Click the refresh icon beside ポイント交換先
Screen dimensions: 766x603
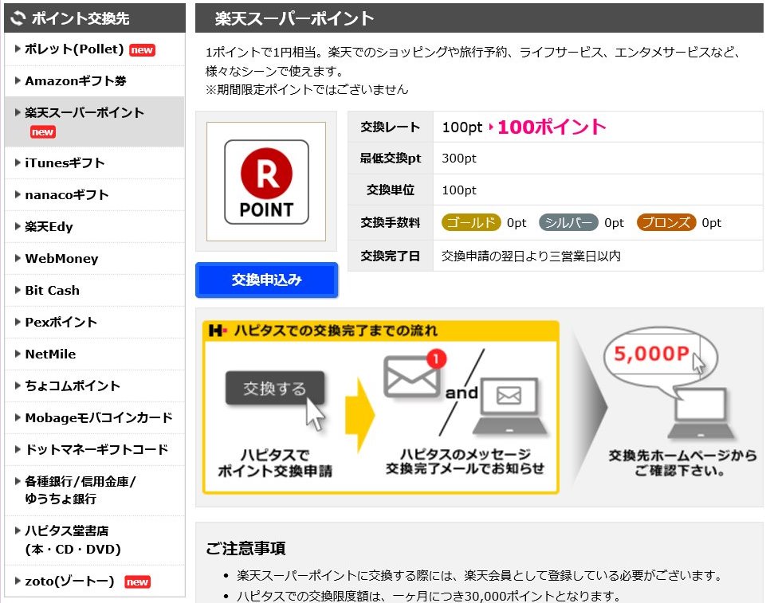pyautogui.click(x=18, y=18)
